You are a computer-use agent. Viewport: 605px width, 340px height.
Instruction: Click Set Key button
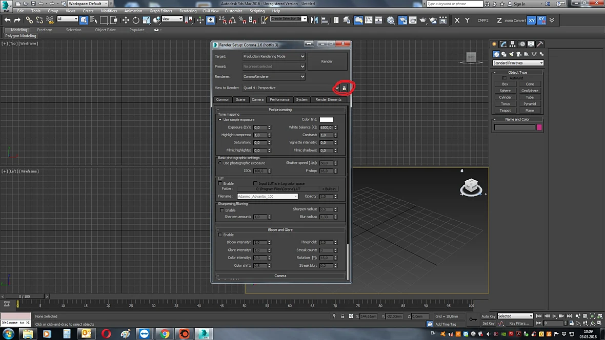(x=488, y=324)
